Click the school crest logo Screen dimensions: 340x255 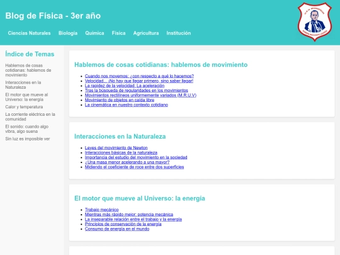[x=315, y=21]
